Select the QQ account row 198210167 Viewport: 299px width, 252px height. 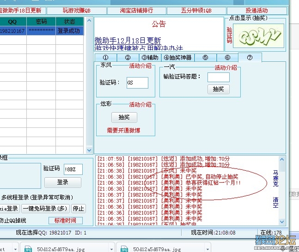coord(42,30)
